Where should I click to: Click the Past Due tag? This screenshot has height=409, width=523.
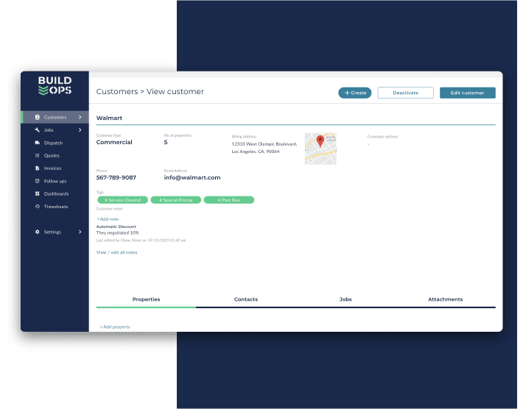(229, 200)
